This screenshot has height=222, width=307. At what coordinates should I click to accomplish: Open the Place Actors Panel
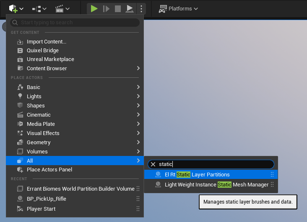click(x=75, y=169)
